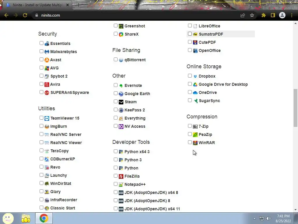Image resolution: width=298 pixels, height=224 pixels.
Task: Click the Classic Start icon
Action: tap(47, 208)
